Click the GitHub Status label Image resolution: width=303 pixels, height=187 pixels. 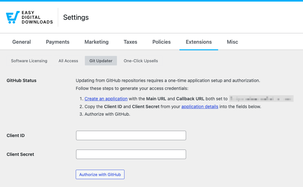21,80
